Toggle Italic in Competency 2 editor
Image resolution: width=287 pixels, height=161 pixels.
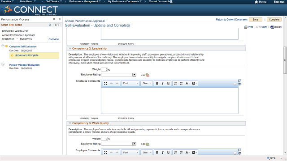162,84
